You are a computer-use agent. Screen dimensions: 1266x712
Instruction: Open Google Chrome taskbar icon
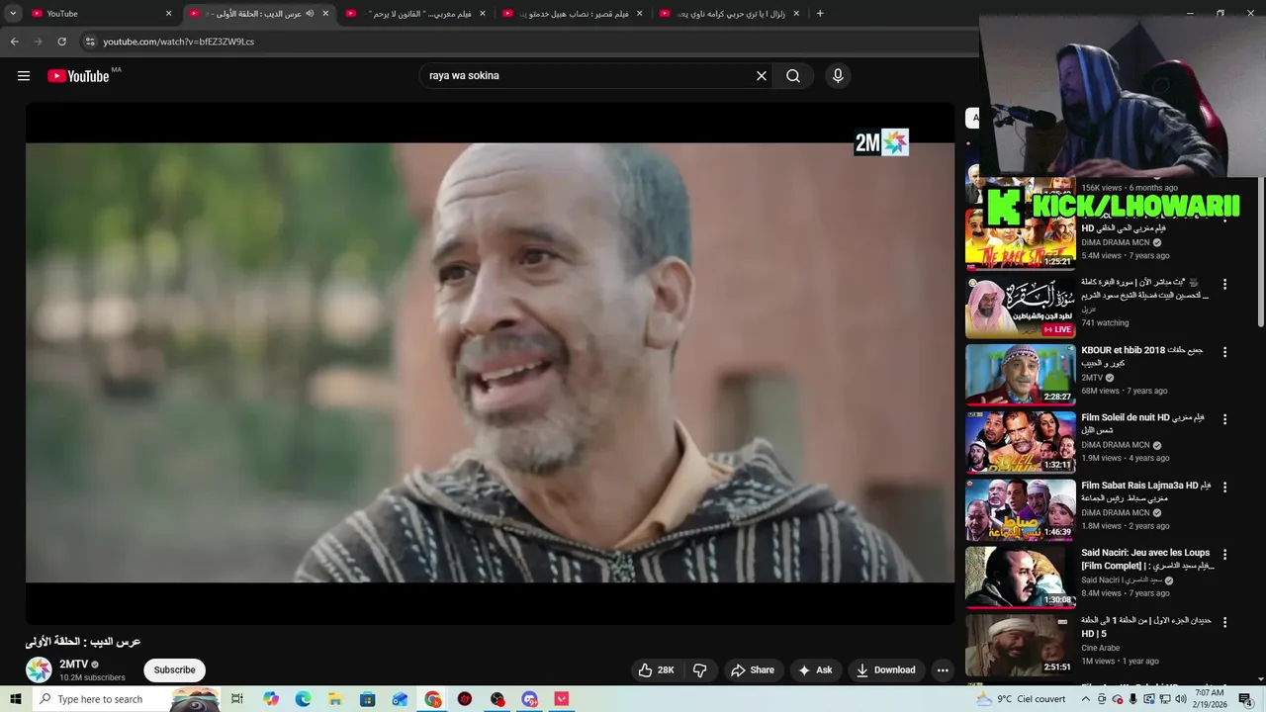[433, 699]
